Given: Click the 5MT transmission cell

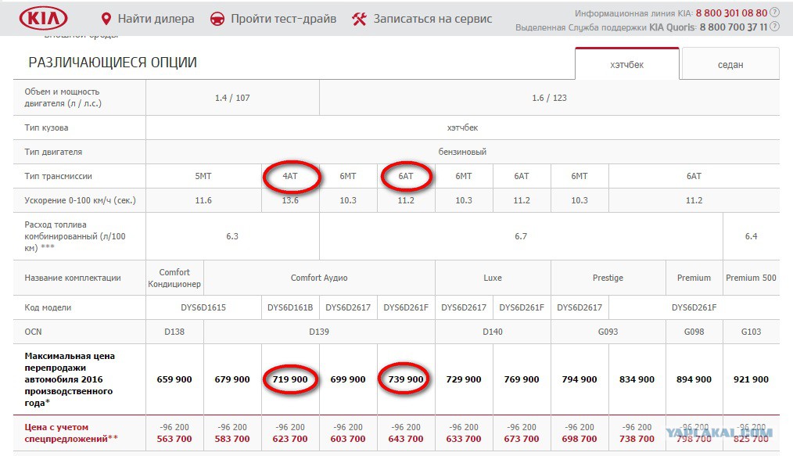Looking at the screenshot, I should click(x=203, y=176).
